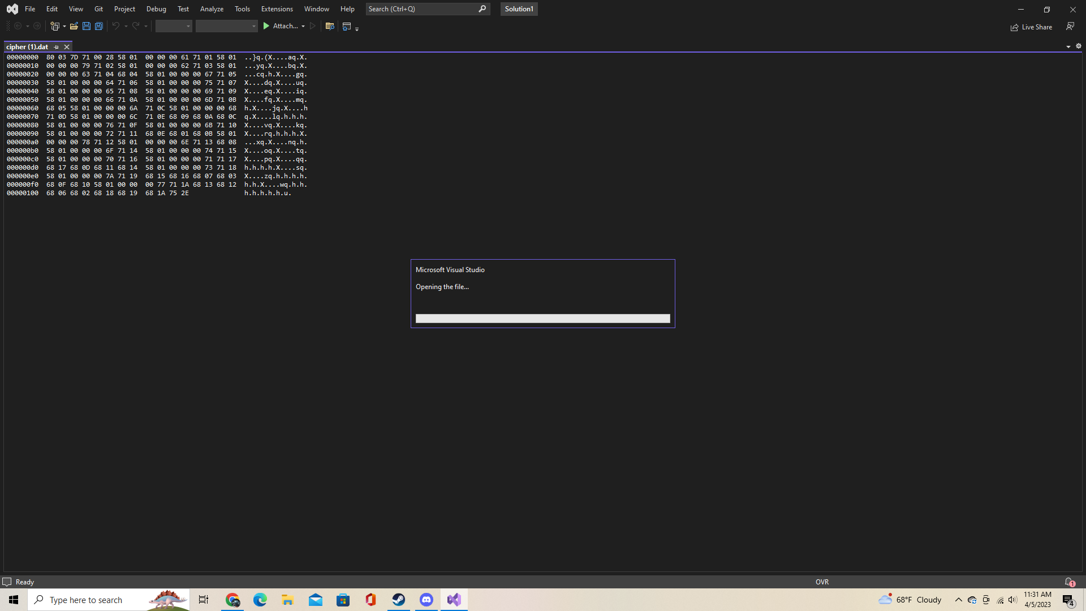
Task: Open the Debug menu
Action: pyautogui.click(x=156, y=9)
